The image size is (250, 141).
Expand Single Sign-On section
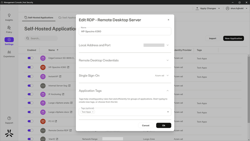167,76
